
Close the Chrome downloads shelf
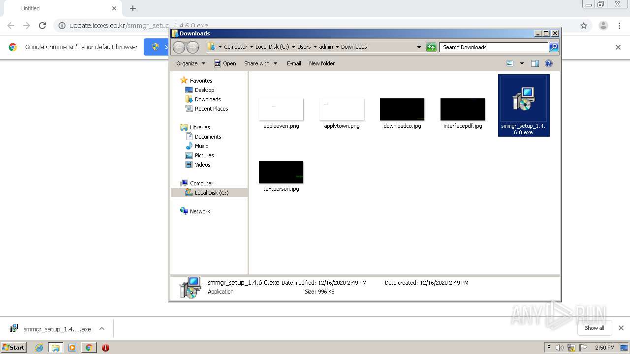pyautogui.click(x=621, y=328)
